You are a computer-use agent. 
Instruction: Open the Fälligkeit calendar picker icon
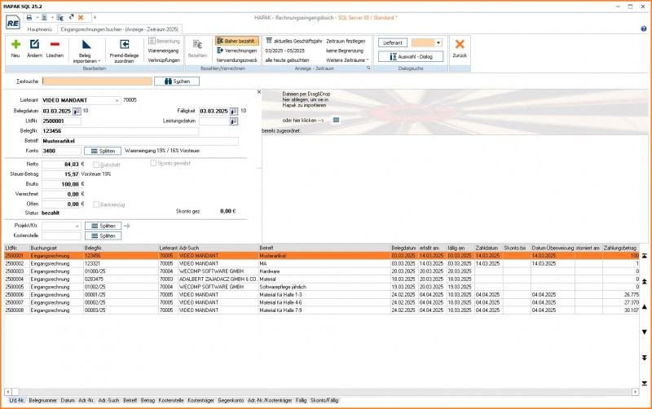point(235,111)
